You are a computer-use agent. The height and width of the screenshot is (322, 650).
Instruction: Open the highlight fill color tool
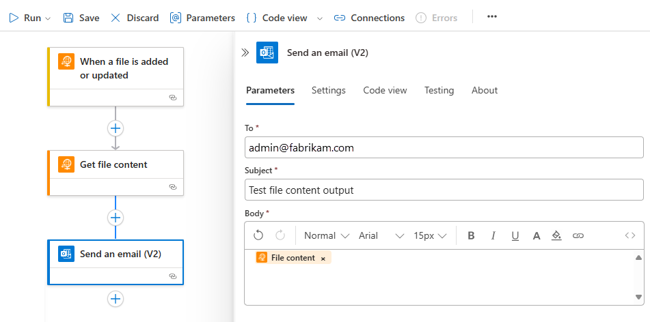[x=556, y=235]
